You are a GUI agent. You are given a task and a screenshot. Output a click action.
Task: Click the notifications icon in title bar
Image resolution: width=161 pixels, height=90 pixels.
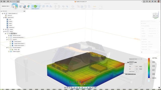click(152, 1)
